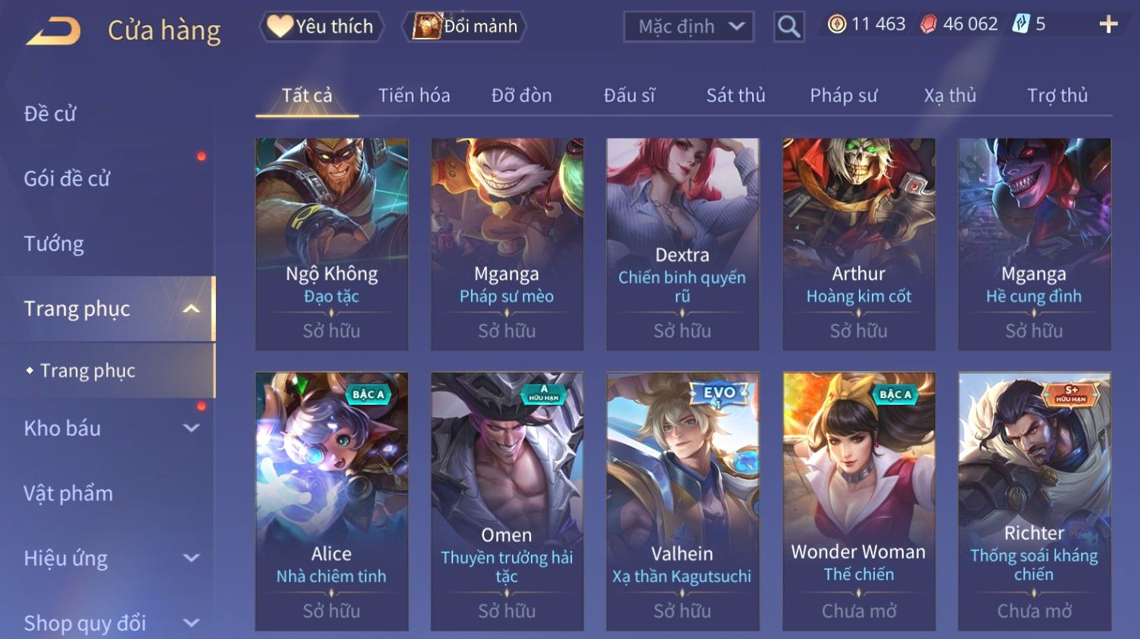Open search with magnifying glass icon
This screenshot has height=639, width=1140.
coord(789,27)
